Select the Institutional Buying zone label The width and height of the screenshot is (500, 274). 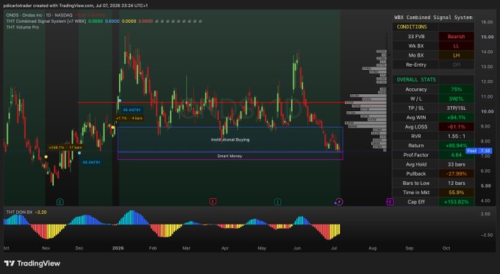230,140
